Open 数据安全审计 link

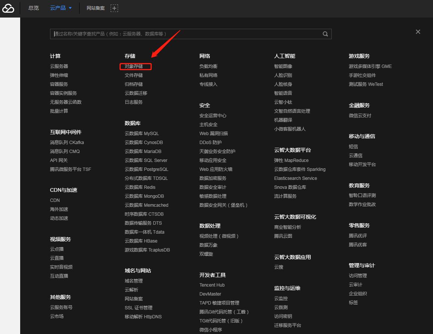213,187
